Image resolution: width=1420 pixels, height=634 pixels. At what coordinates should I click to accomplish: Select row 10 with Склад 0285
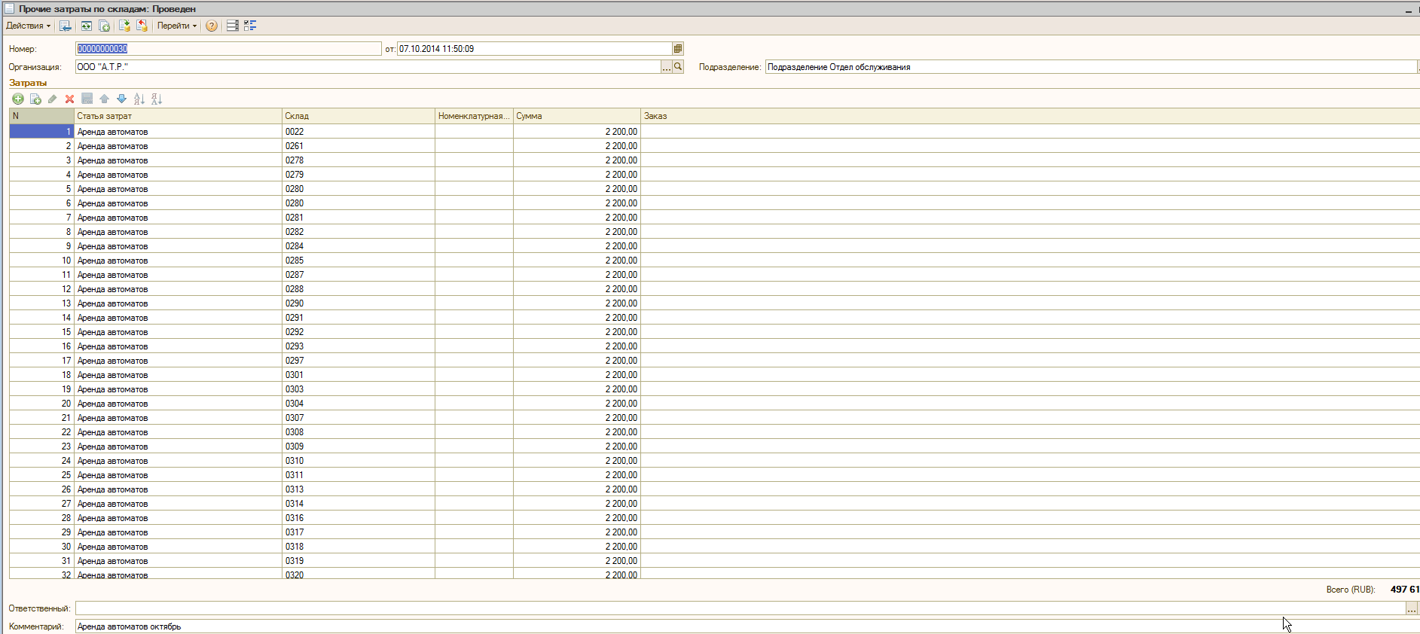[295, 261]
